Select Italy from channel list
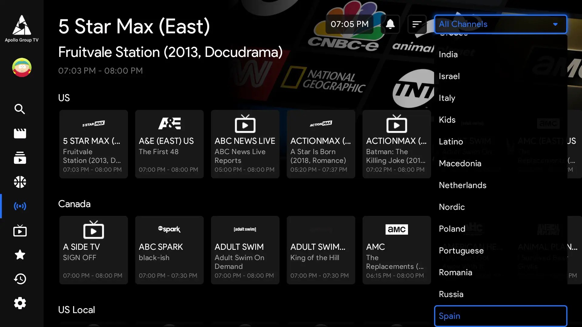This screenshot has height=327, width=582. click(500, 98)
